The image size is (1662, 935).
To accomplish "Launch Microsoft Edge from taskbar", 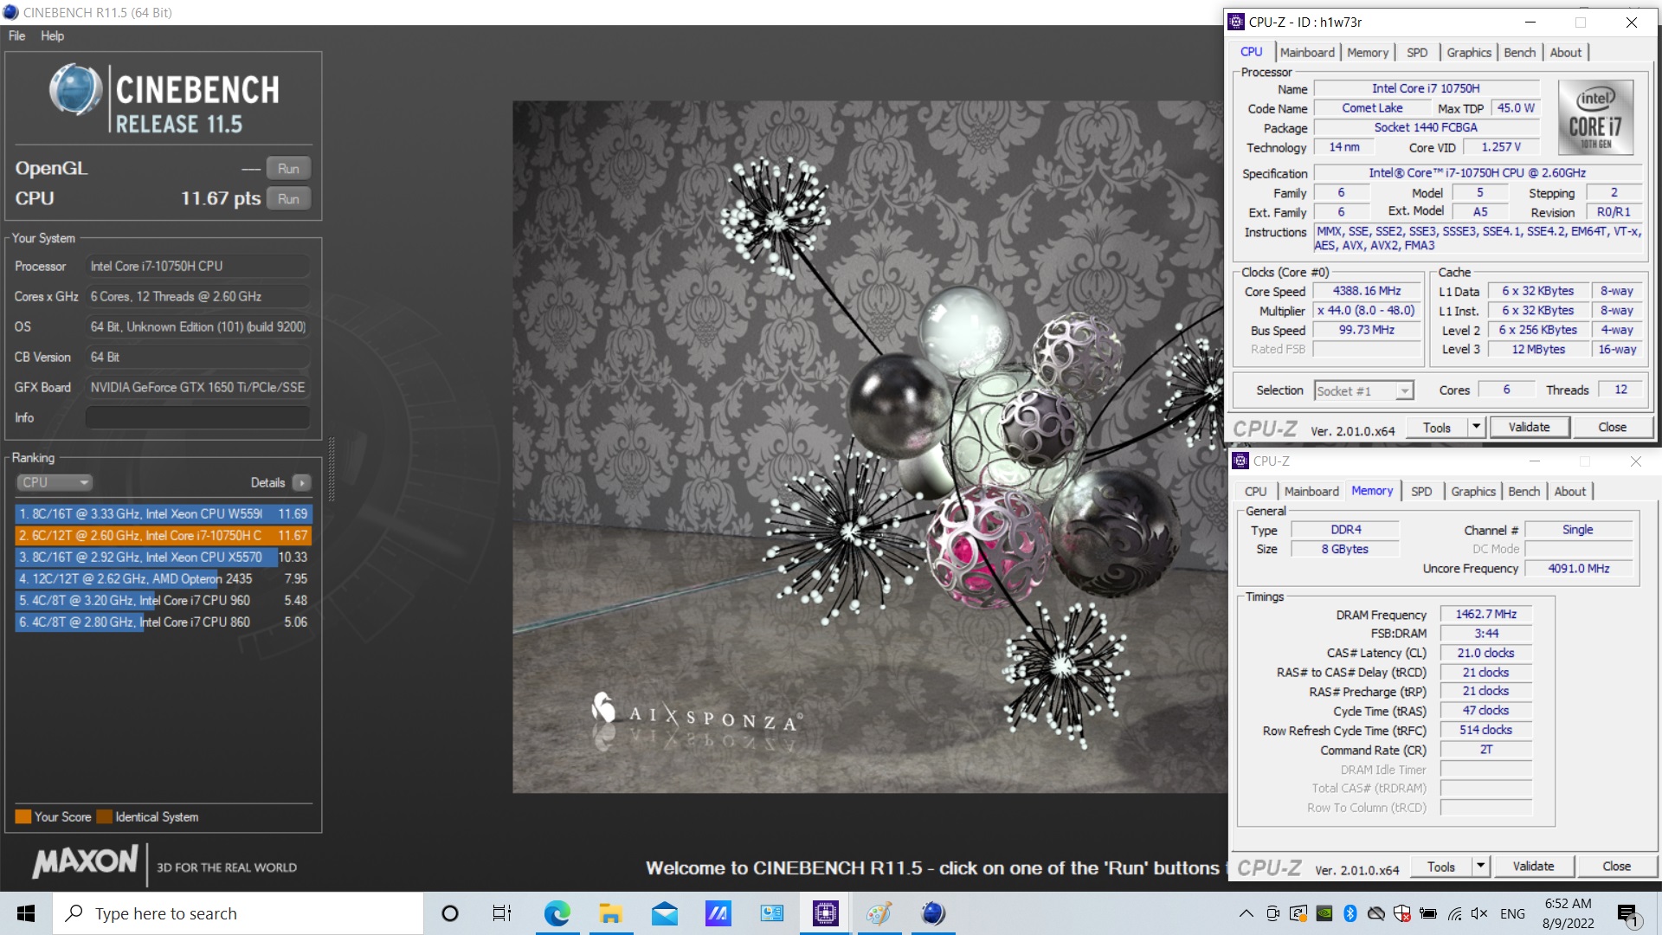I will click(557, 913).
